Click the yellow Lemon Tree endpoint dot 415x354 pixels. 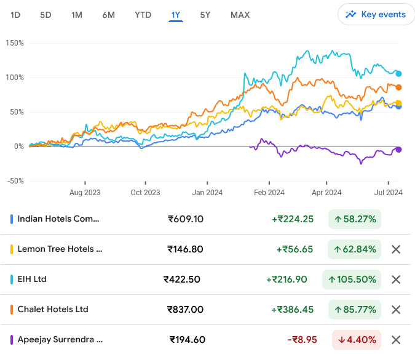pos(398,103)
